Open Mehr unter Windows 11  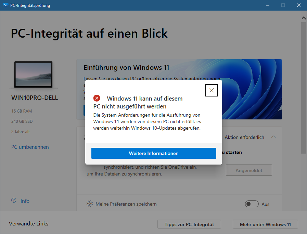pos(265,224)
